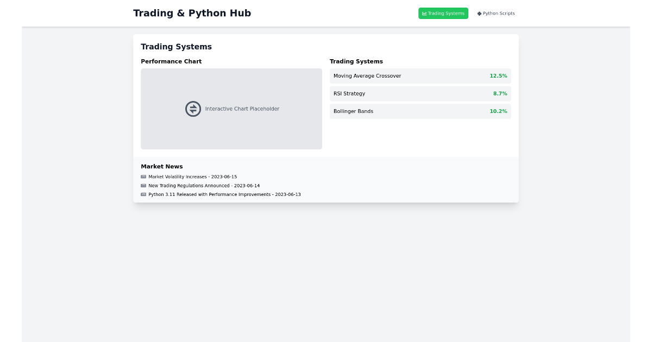Open the Trading Systems tab

click(443, 13)
